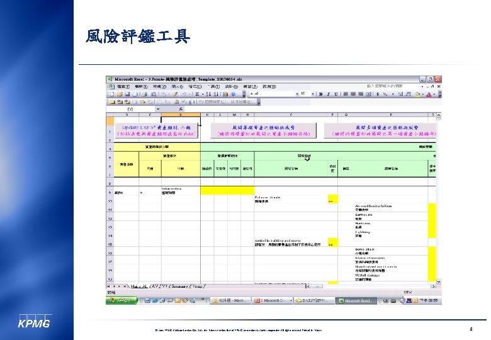The image size is (491, 340).
Task: Switch to the Summary sheet tab
Action: [x=179, y=286]
